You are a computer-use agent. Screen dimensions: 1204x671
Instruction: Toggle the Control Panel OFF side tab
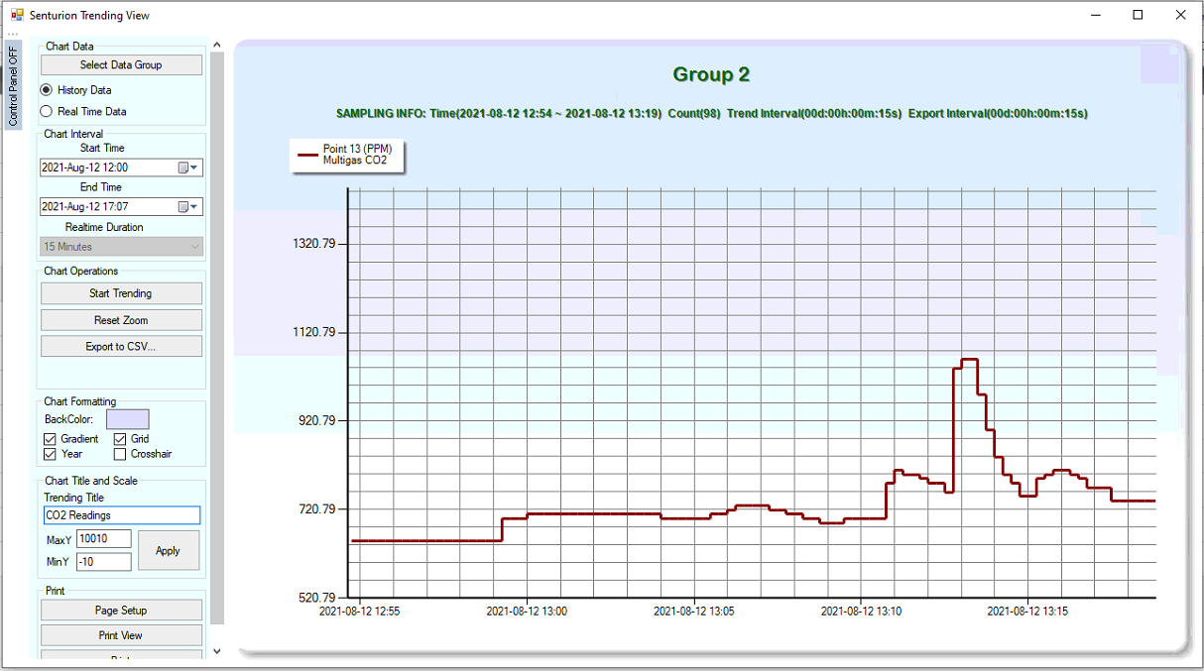click(x=12, y=85)
